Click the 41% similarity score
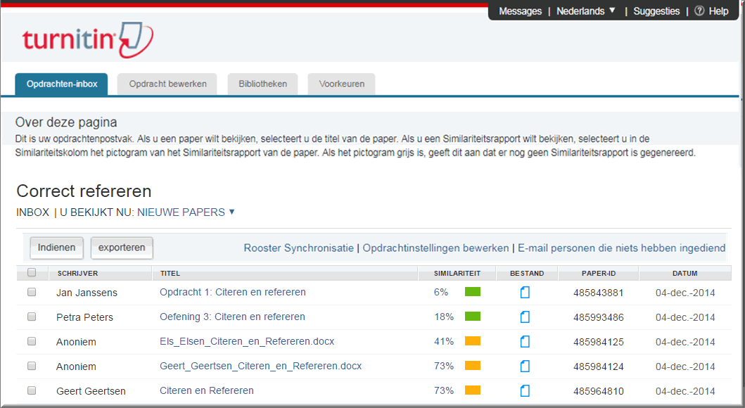Image resolution: width=745 pixels, height=408 pixels. (444, 341)
